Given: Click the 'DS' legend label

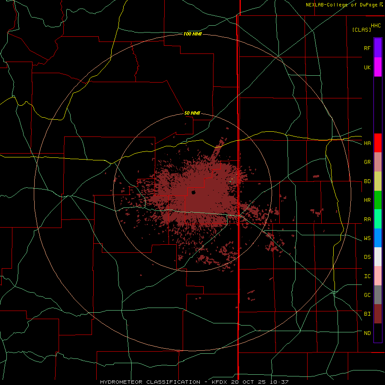Looking at the screenshot, I should pyautogui.click(x=367, y=257).
